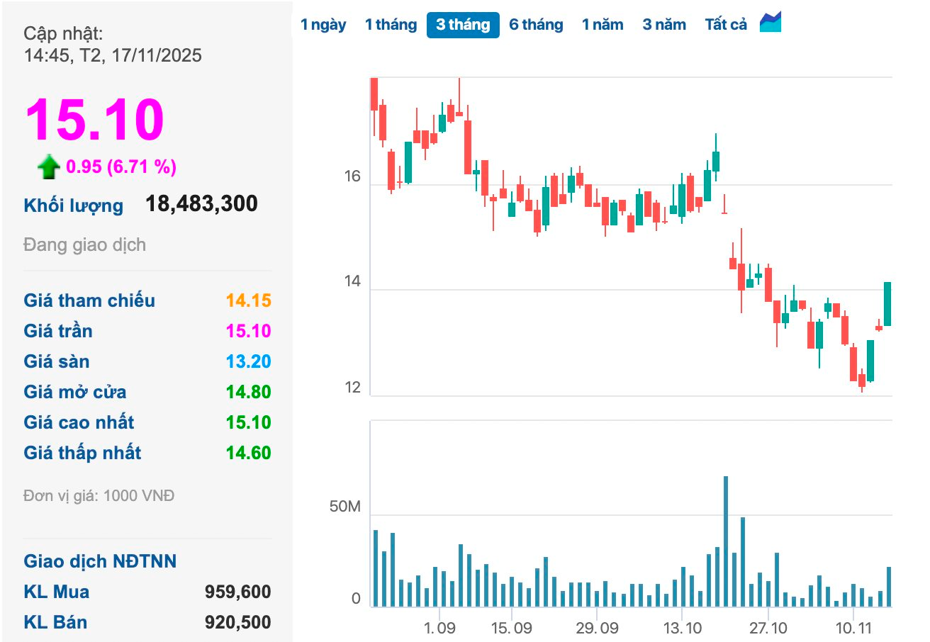Image resolution: width=930 pixels, height=642 pixels.
Task: Click the 13.10 date label on x-axis
Action: pos(682,629)
